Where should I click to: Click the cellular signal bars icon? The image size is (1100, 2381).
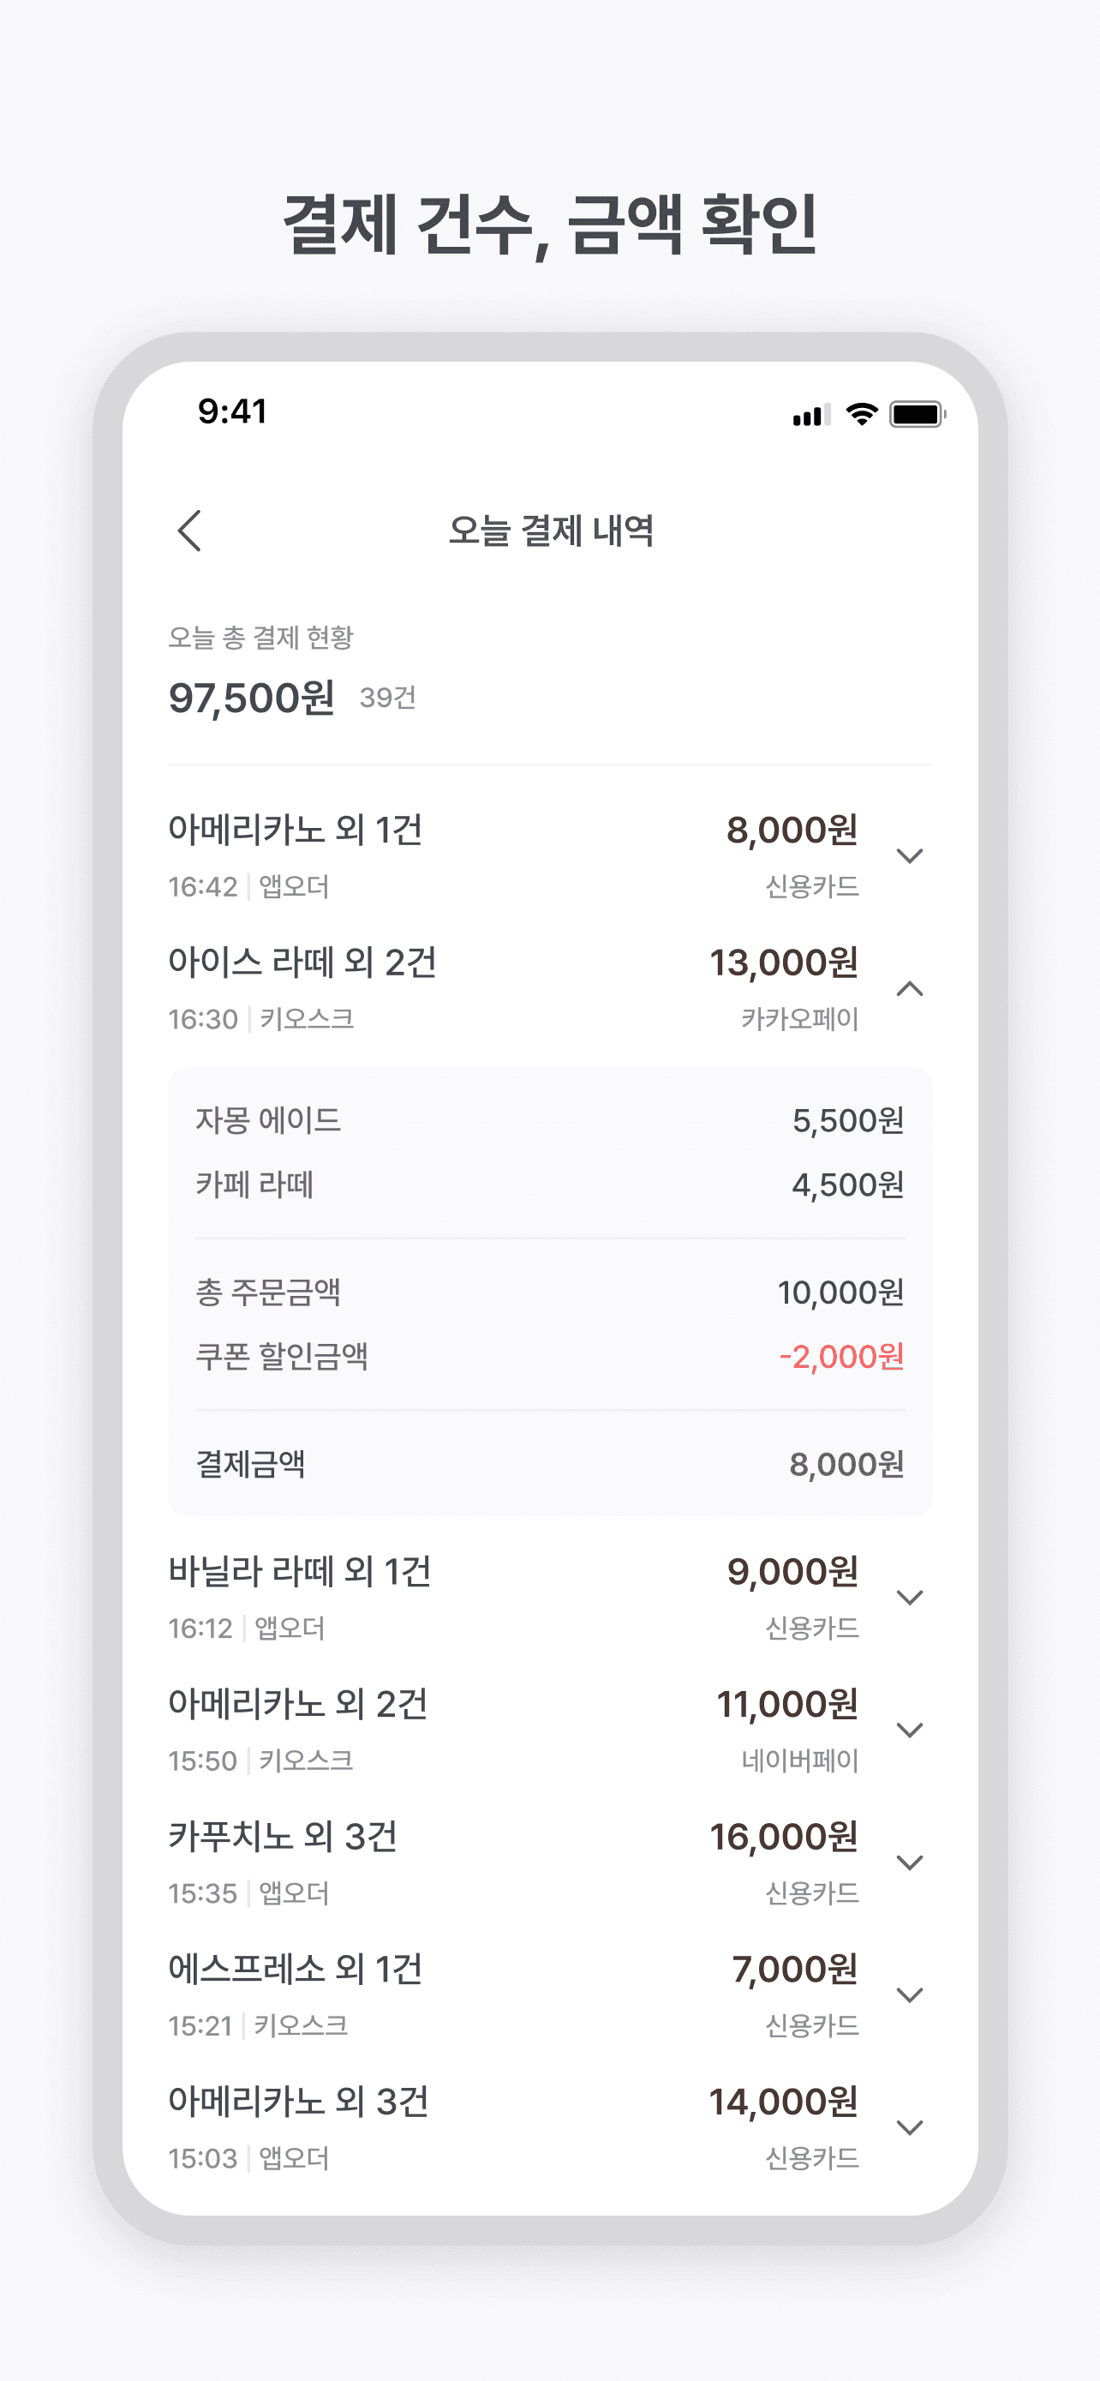click(810, 415)
